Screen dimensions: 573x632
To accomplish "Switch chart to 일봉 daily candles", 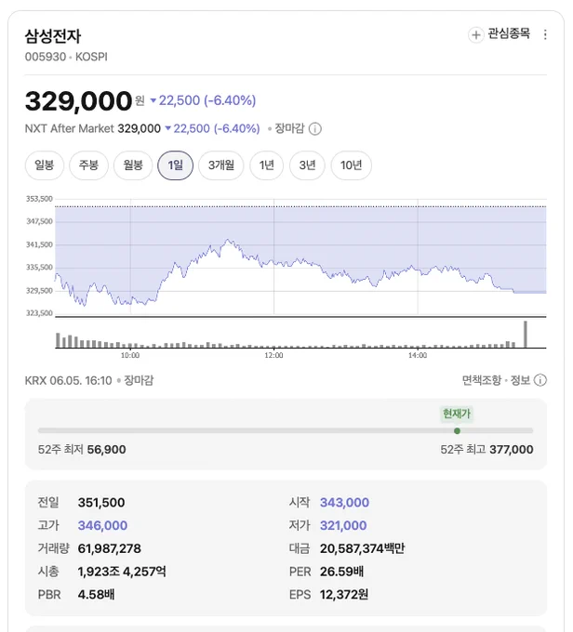I will [45, 165].
